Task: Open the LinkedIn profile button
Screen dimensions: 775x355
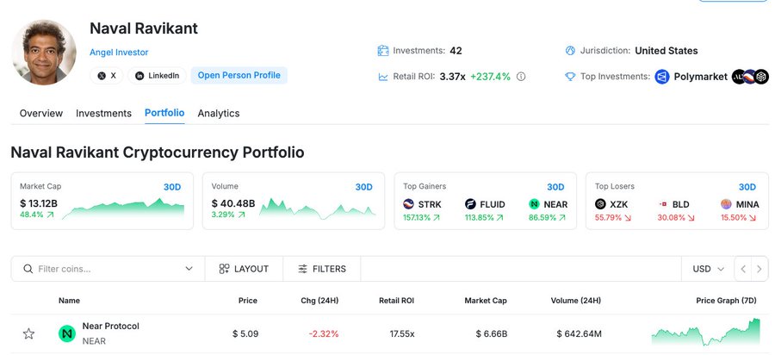Action: pos(157,76)
